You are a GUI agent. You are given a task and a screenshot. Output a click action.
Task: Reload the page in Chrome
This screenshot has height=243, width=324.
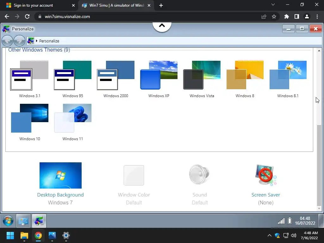point(27,16)
